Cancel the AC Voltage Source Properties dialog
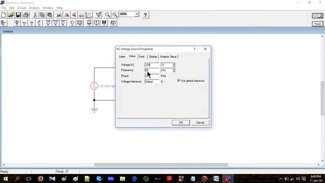Image resolution: width=325 pixels, height=183 pixels. pyautogui.click(x=200, y=123)
